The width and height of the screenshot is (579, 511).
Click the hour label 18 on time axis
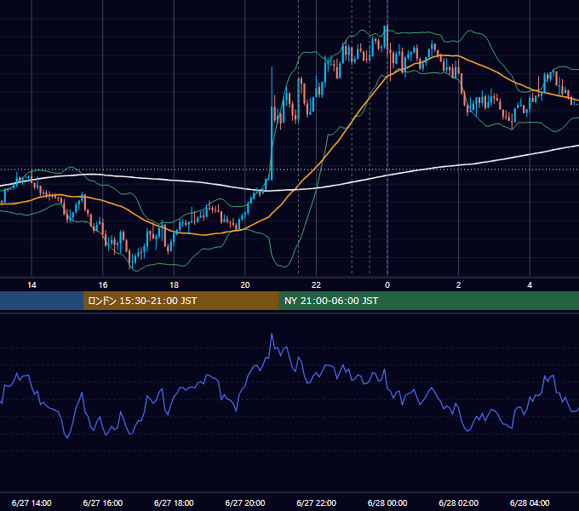[x=174, y=285]
